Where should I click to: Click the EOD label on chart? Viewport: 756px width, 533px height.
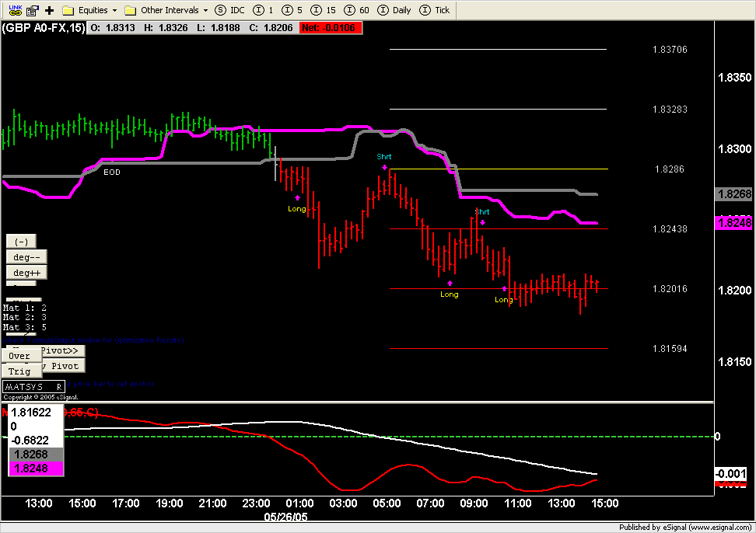pyautogui.click(x=112, y=172)
